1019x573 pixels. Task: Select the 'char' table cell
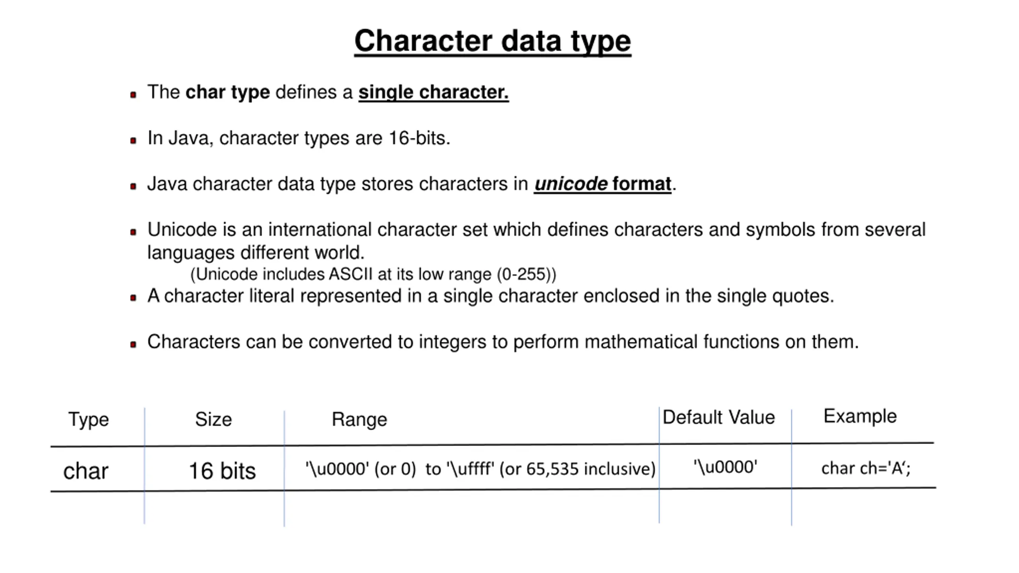[x=86, y=471]
